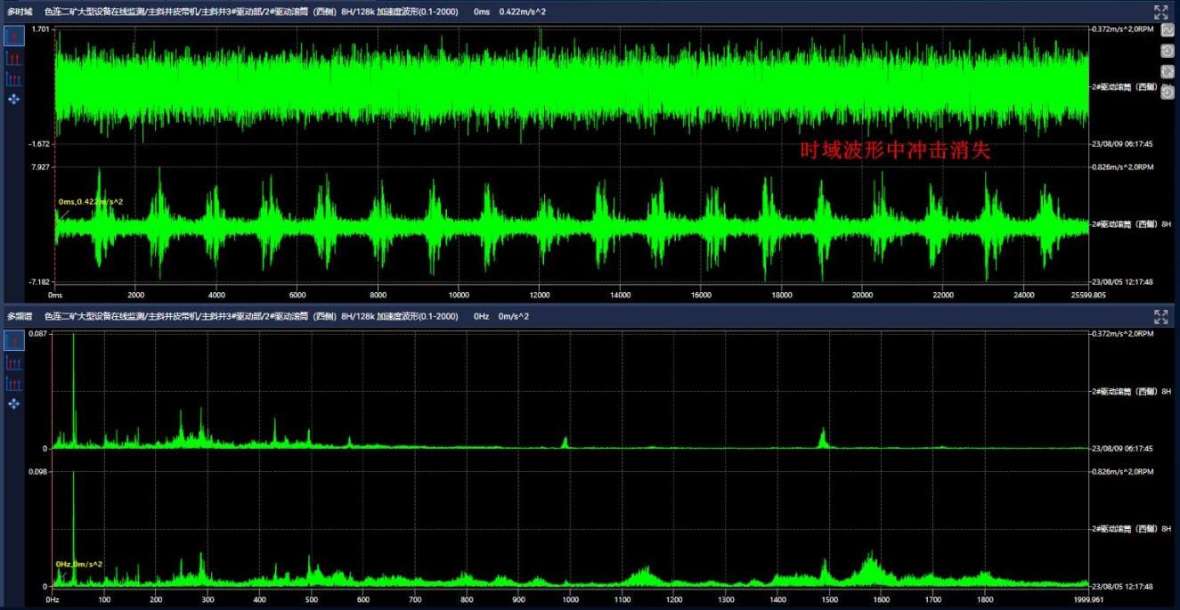Select multi-cursor tool in time-domain panel

(x=14, y=79)
